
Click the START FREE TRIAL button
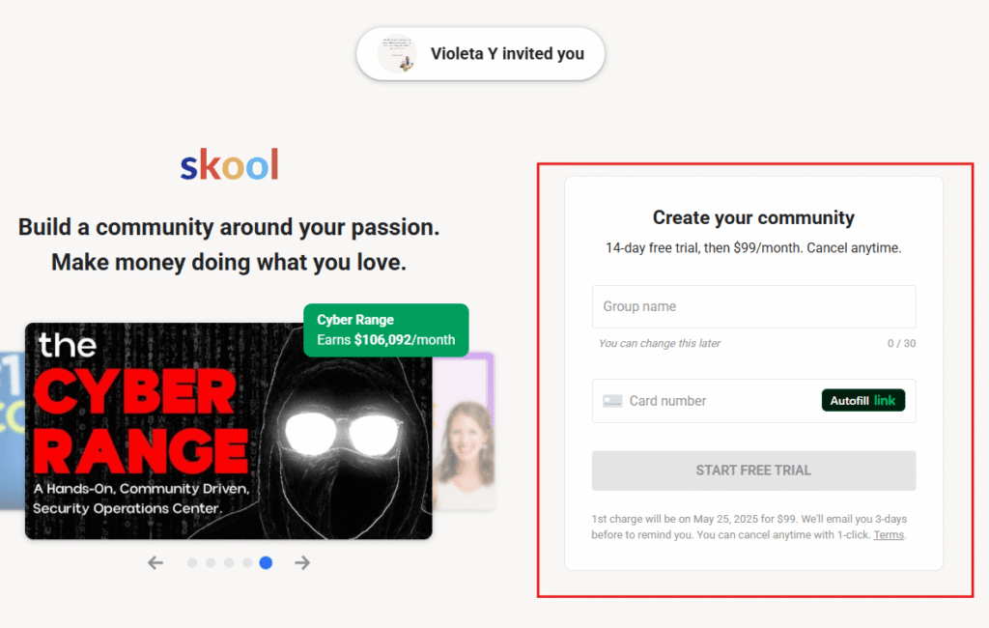753,471
